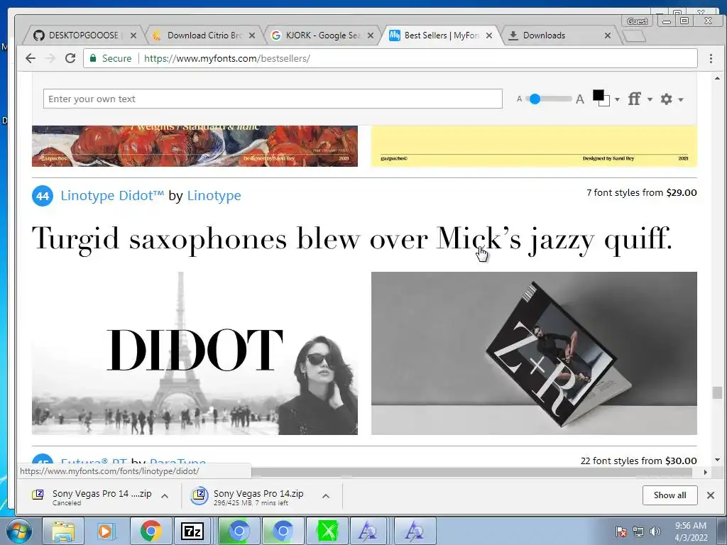Click the address bar URL
This screenshot has height=545, width=727.
pyautogui.click(x=226, y=58)
